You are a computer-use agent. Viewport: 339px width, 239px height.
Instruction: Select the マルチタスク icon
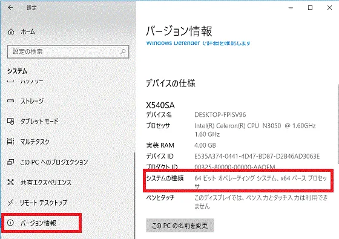coord(11,142)
